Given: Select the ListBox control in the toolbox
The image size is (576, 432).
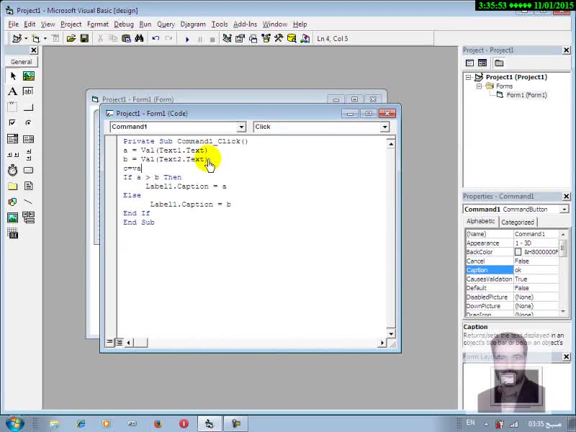Looking at the screenshot, I should [28, 138].
